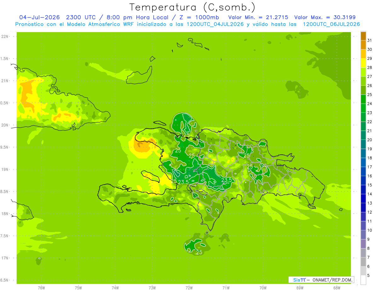Click legend swatch between 30 and 31
This screenshot has width=378, height=292.
(x=363, y=45)
